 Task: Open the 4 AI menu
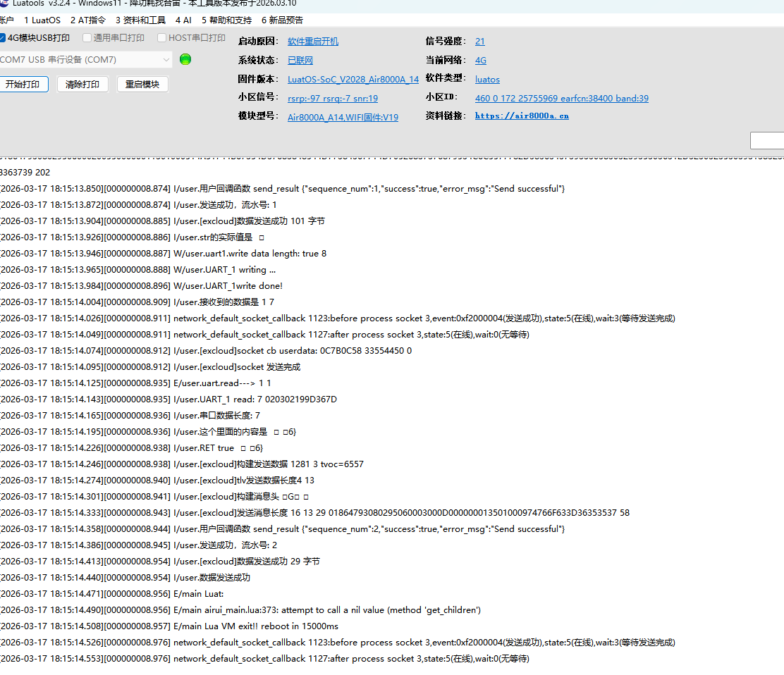point(183,20)
